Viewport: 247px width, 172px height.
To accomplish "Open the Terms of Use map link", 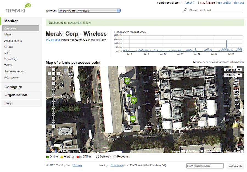I will pyautogui.click(x=233, y=151).
